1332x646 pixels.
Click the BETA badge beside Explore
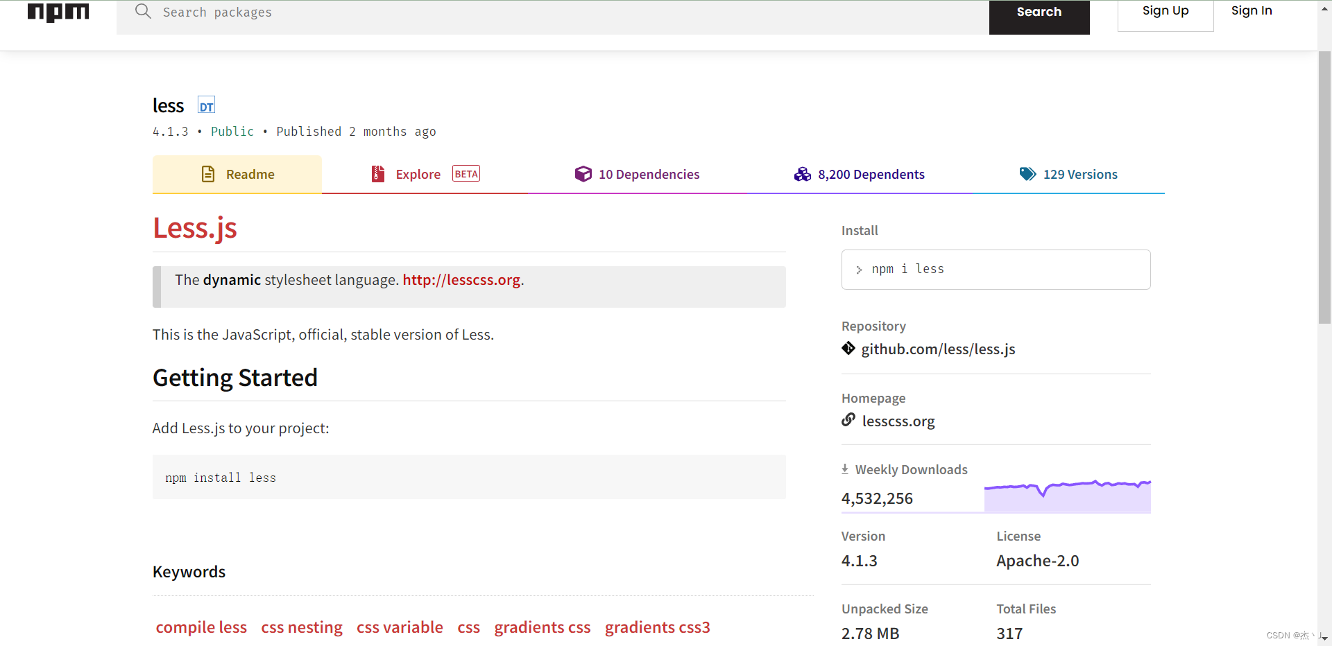pos(466,173)
